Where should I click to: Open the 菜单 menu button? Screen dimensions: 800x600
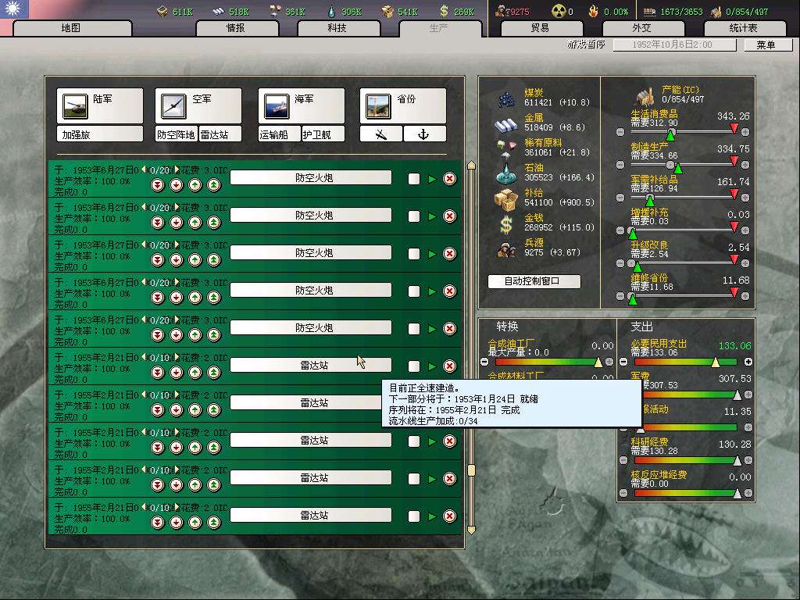click(767, 45)
